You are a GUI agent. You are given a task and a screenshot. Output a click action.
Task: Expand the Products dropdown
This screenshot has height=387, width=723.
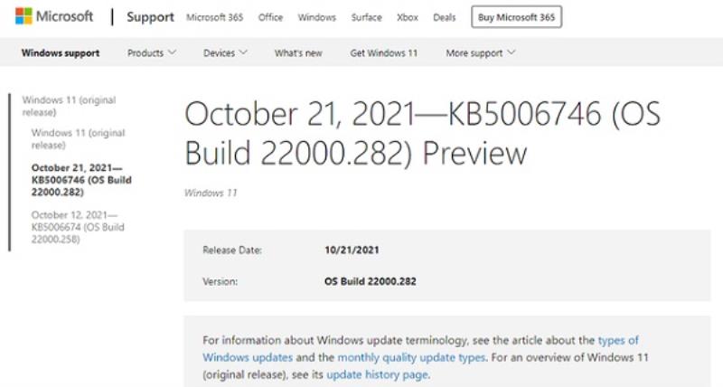click(x=151, y=53)
